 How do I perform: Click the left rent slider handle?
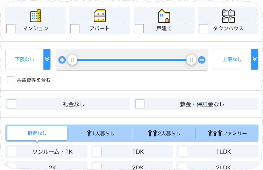[72, 60]
